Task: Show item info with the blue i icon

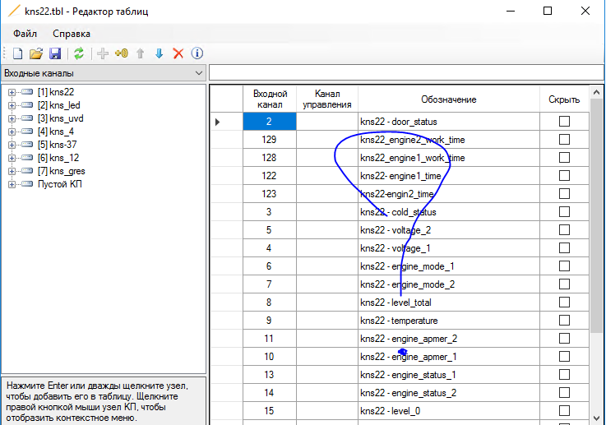Action: pyautogui.click(x=197, y=53)
